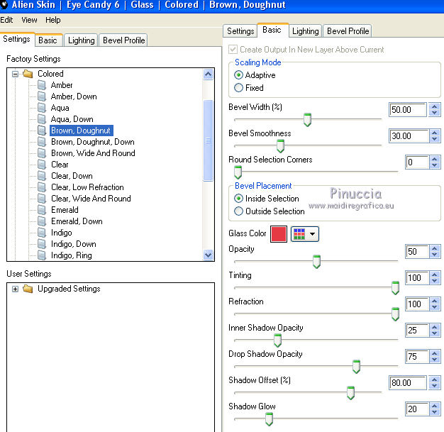
Task: Click the Alien Skin title bar icon
Action: coord(4,4)
